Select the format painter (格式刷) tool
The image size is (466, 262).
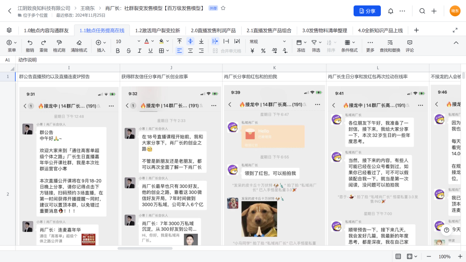point(59,42)
